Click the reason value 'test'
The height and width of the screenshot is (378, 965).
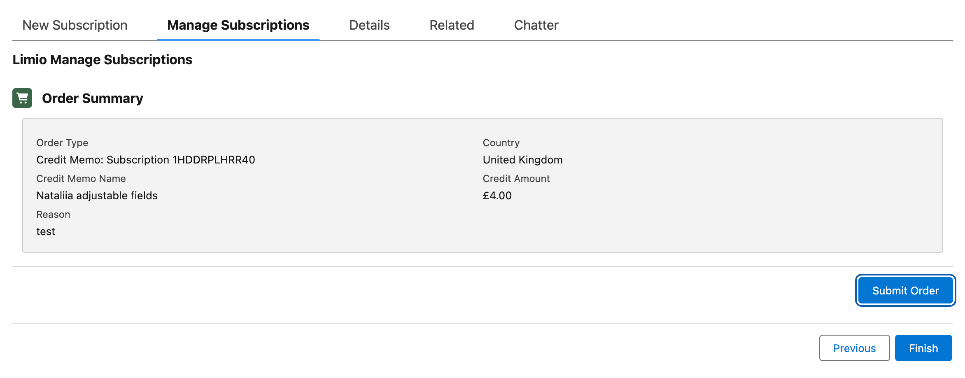46,231
